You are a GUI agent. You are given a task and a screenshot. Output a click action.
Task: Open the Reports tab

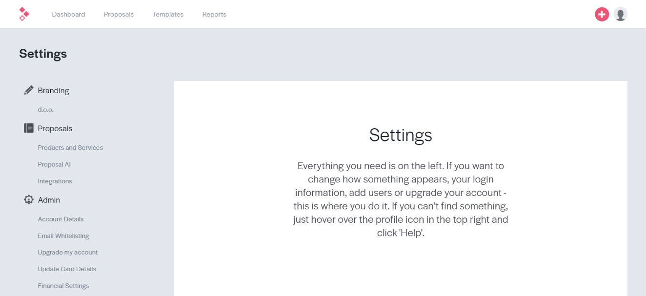pyautogui.click(x=214, y=14)
